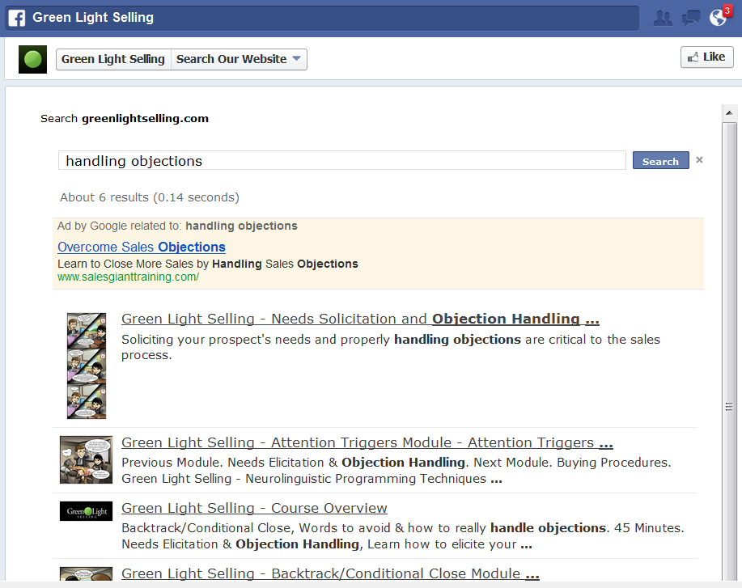
Task: Open the Green Light Selling page button
Action: pos(113,59)
